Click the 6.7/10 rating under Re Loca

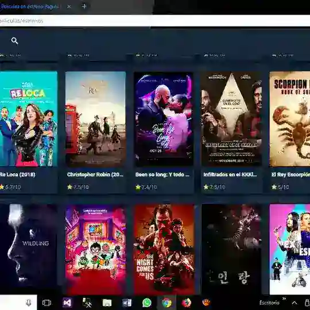(x=13, y=187)
